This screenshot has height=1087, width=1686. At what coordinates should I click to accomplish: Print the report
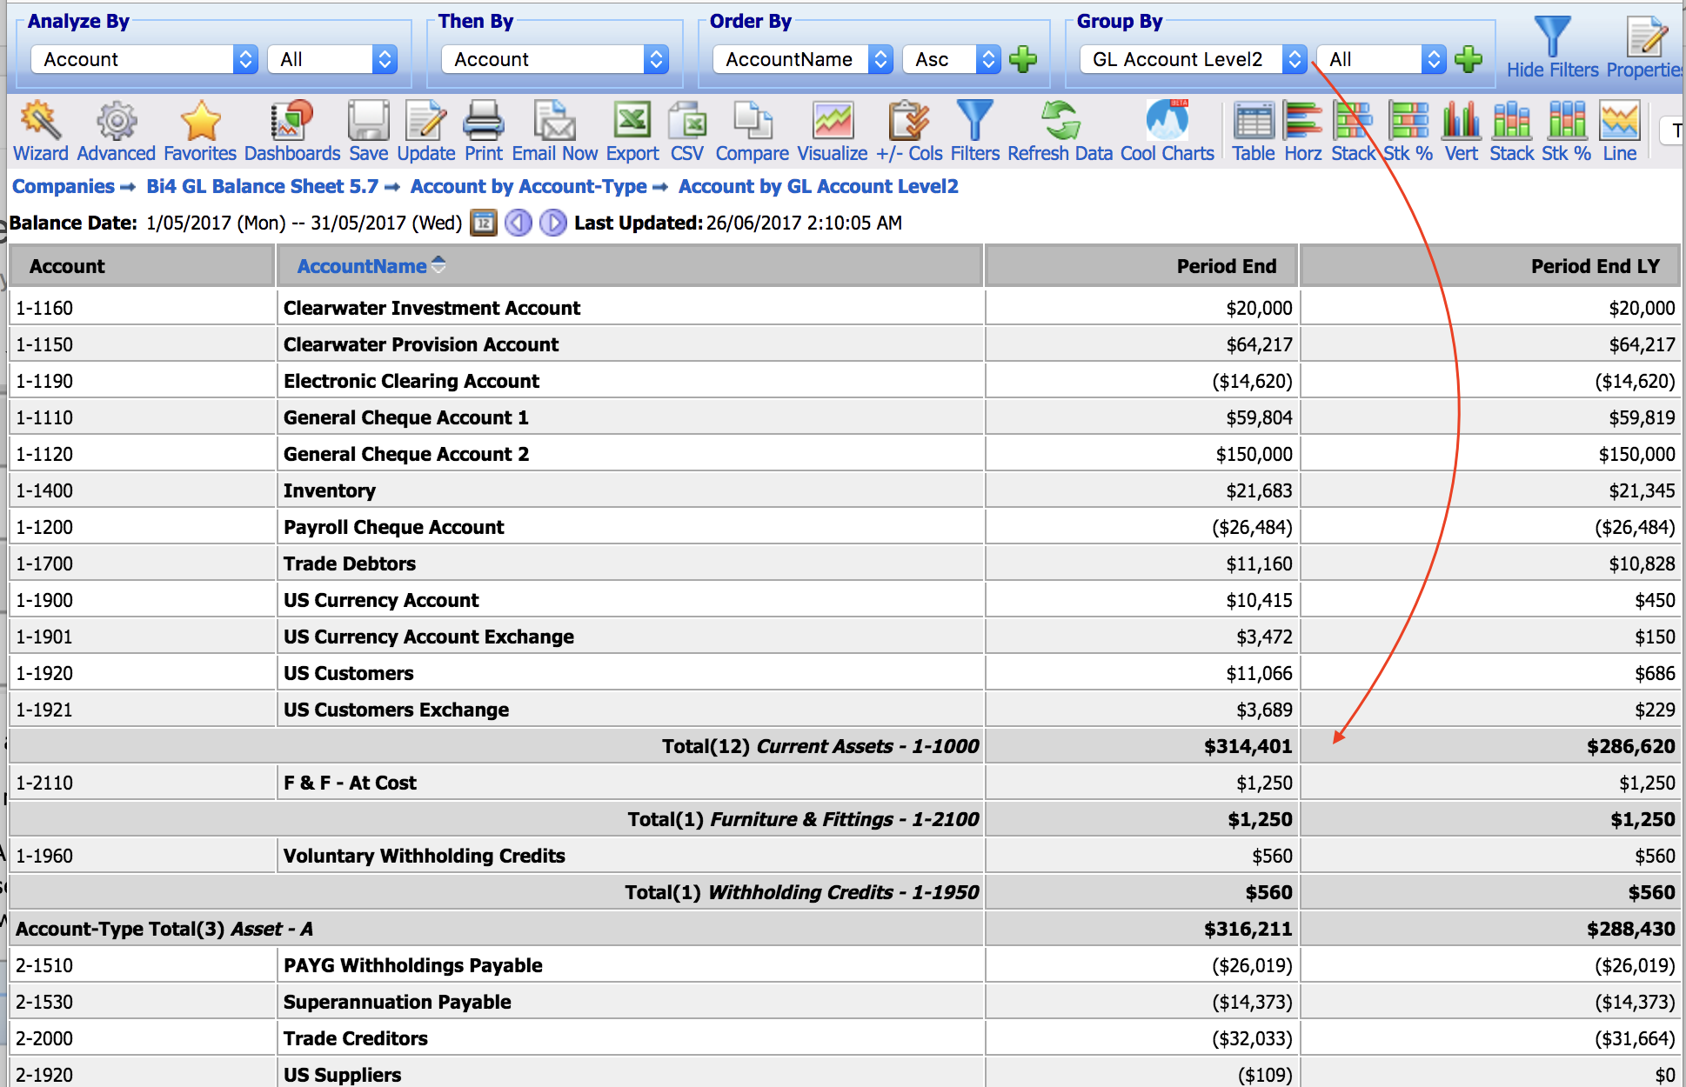click(483, 131)
